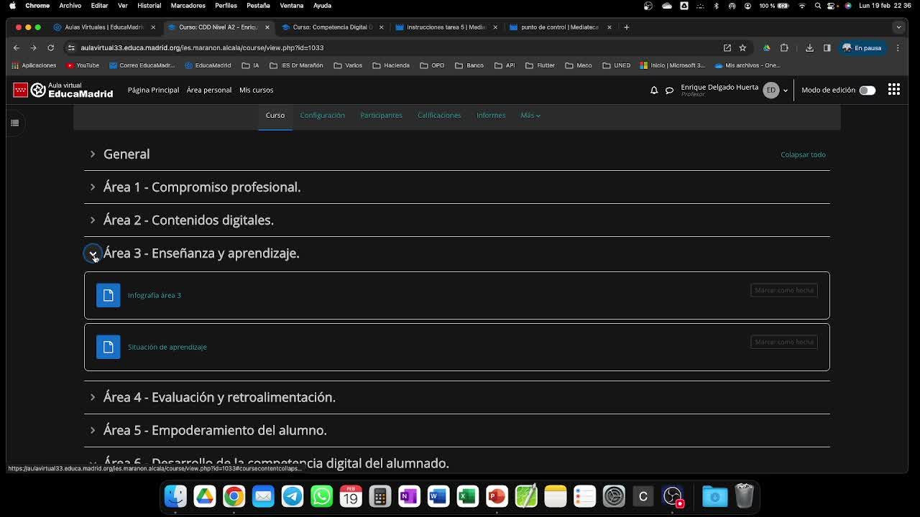
Task: Click the browser address bar
Action: (359, 48)
